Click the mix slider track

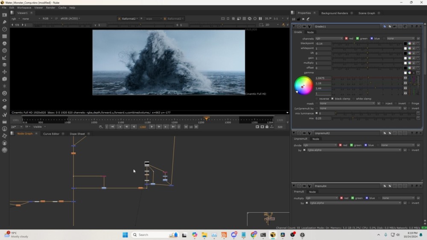374,118
